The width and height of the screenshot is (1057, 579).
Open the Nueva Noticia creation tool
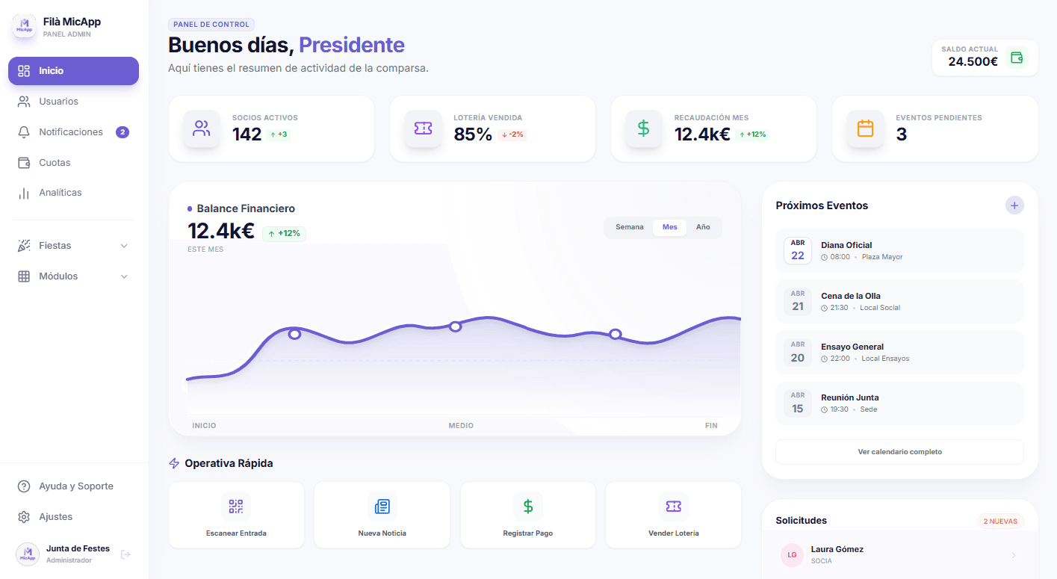(382, 515)
